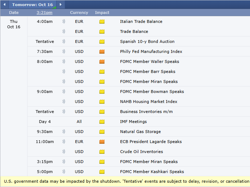Go to next day using right arrow

(60, 5)
